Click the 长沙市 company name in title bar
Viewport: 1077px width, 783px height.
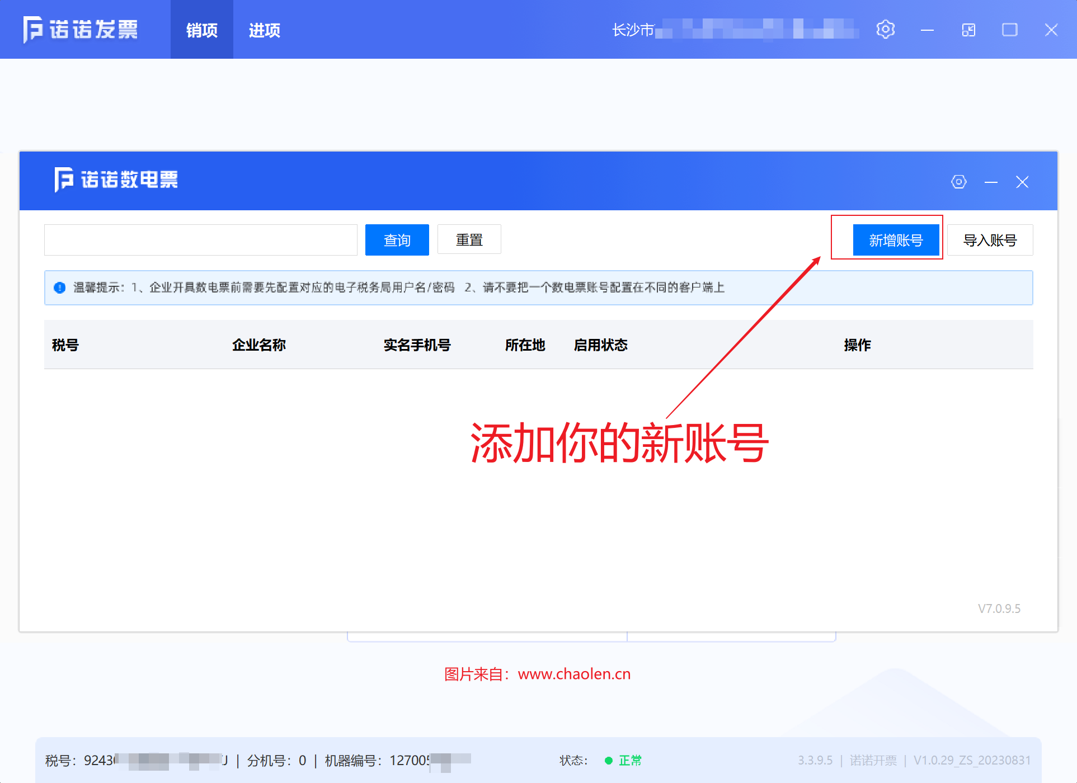tap(736, 30)
